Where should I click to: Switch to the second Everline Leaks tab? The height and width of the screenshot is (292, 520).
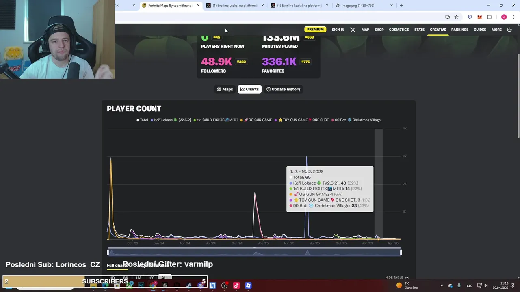click(299, 5)
